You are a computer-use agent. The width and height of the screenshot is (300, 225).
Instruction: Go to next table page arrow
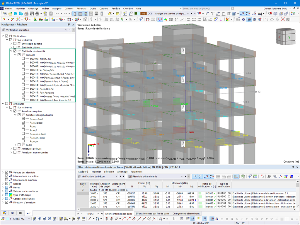click(x=98, y=214)
